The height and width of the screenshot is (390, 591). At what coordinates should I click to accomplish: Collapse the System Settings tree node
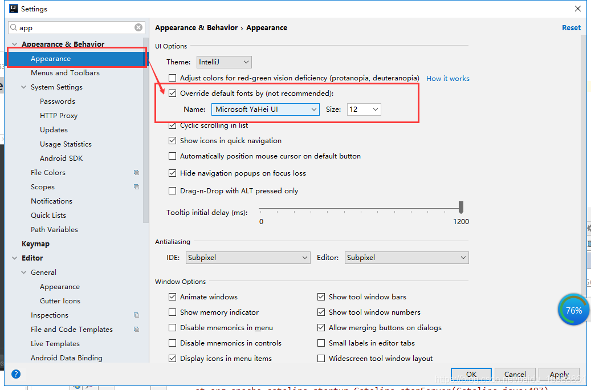24,87
